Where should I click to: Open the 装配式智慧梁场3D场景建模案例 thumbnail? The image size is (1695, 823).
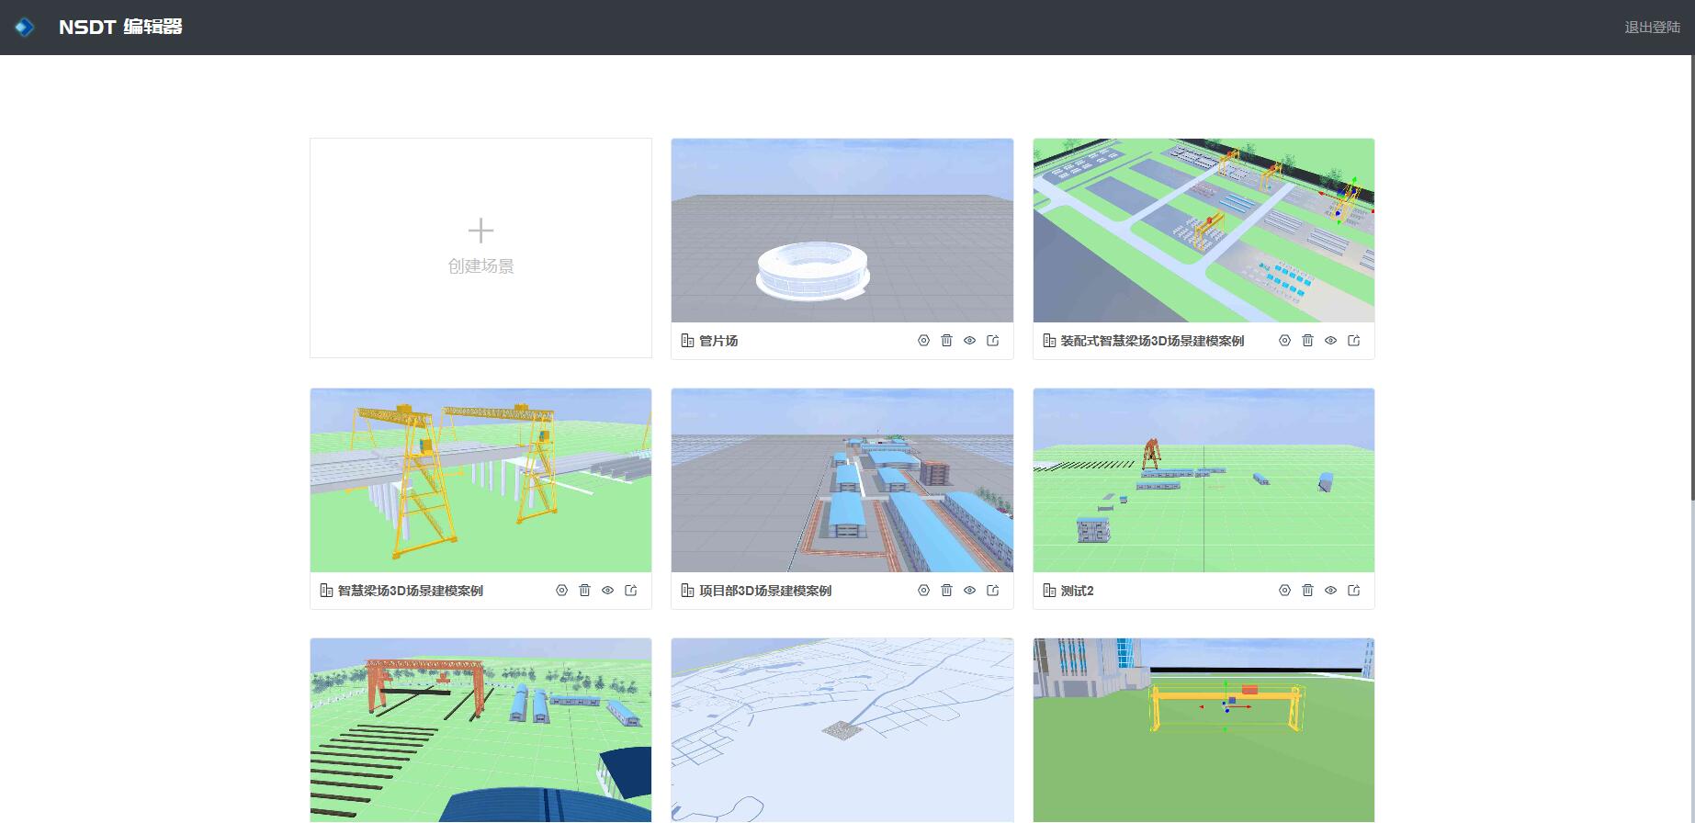coord(1203,231)
